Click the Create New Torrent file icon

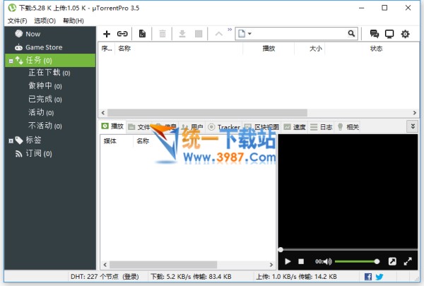tap(142, 34)
